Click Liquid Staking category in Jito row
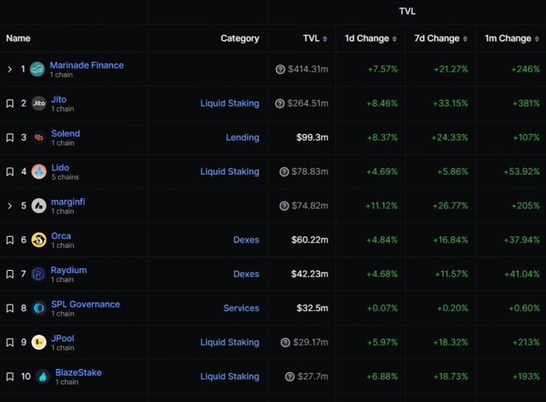 tap(229, 103)
